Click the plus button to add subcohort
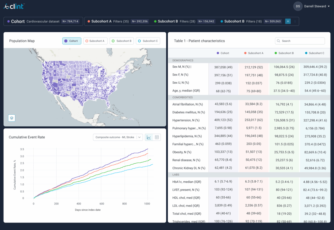Image resolution: width=334 pixels, height=230 pixels. [288, 21]
